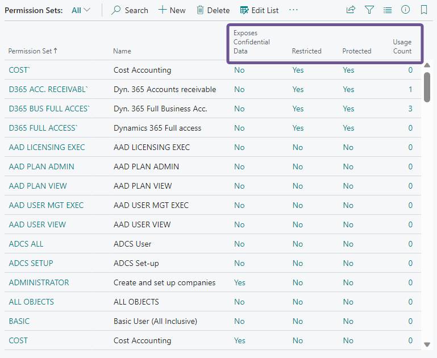The width and height of the screenshot is (437, 358).
Task: Open the more options ellipsis menu
Action: point(293,10)
